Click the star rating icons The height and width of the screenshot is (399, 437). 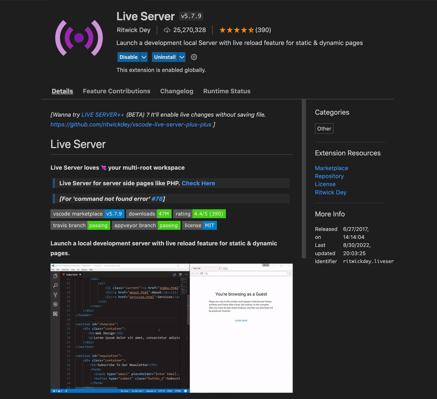click(237, 30)
